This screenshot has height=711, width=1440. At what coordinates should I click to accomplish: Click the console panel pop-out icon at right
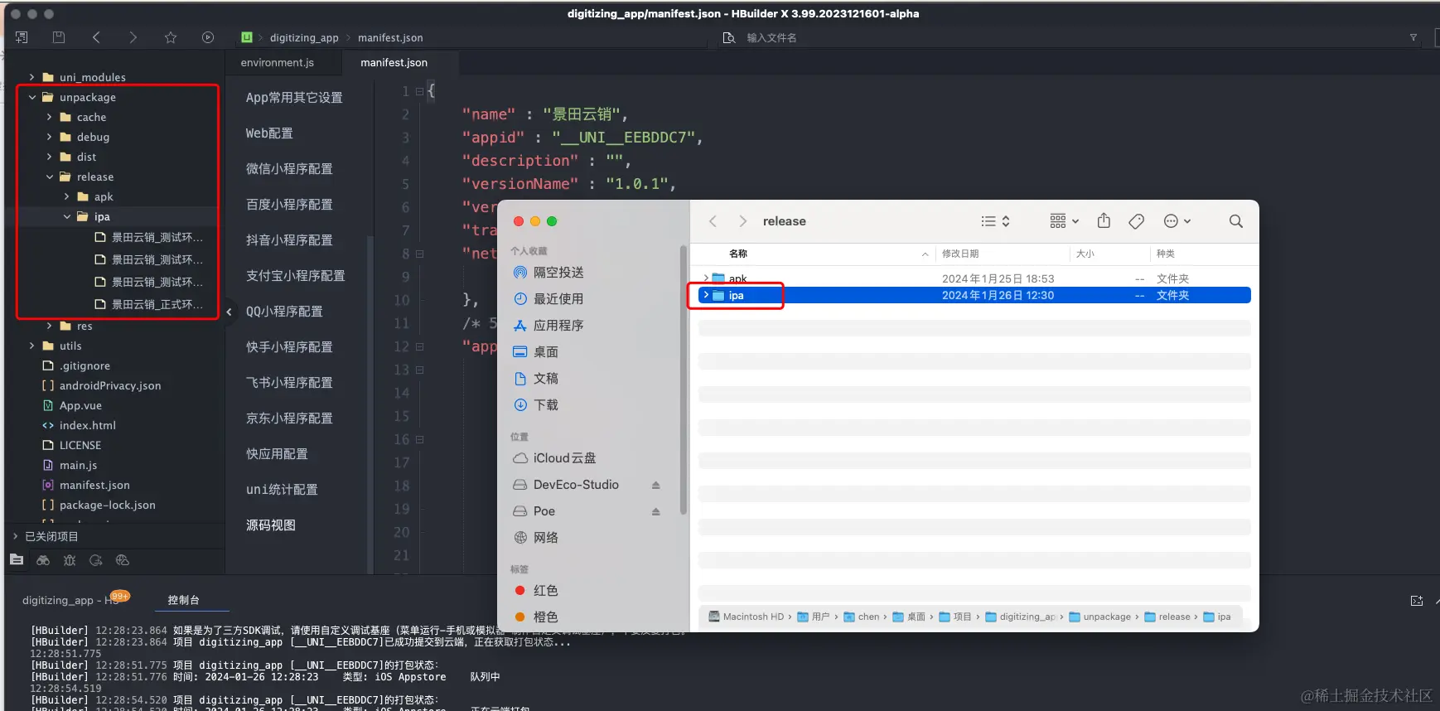click(1417, 601)
